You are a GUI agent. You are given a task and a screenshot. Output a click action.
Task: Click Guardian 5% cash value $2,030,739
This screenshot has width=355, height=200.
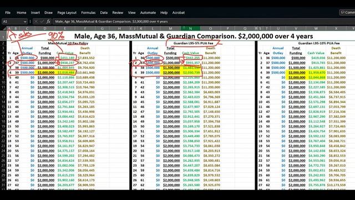click(x=191, y=73)
